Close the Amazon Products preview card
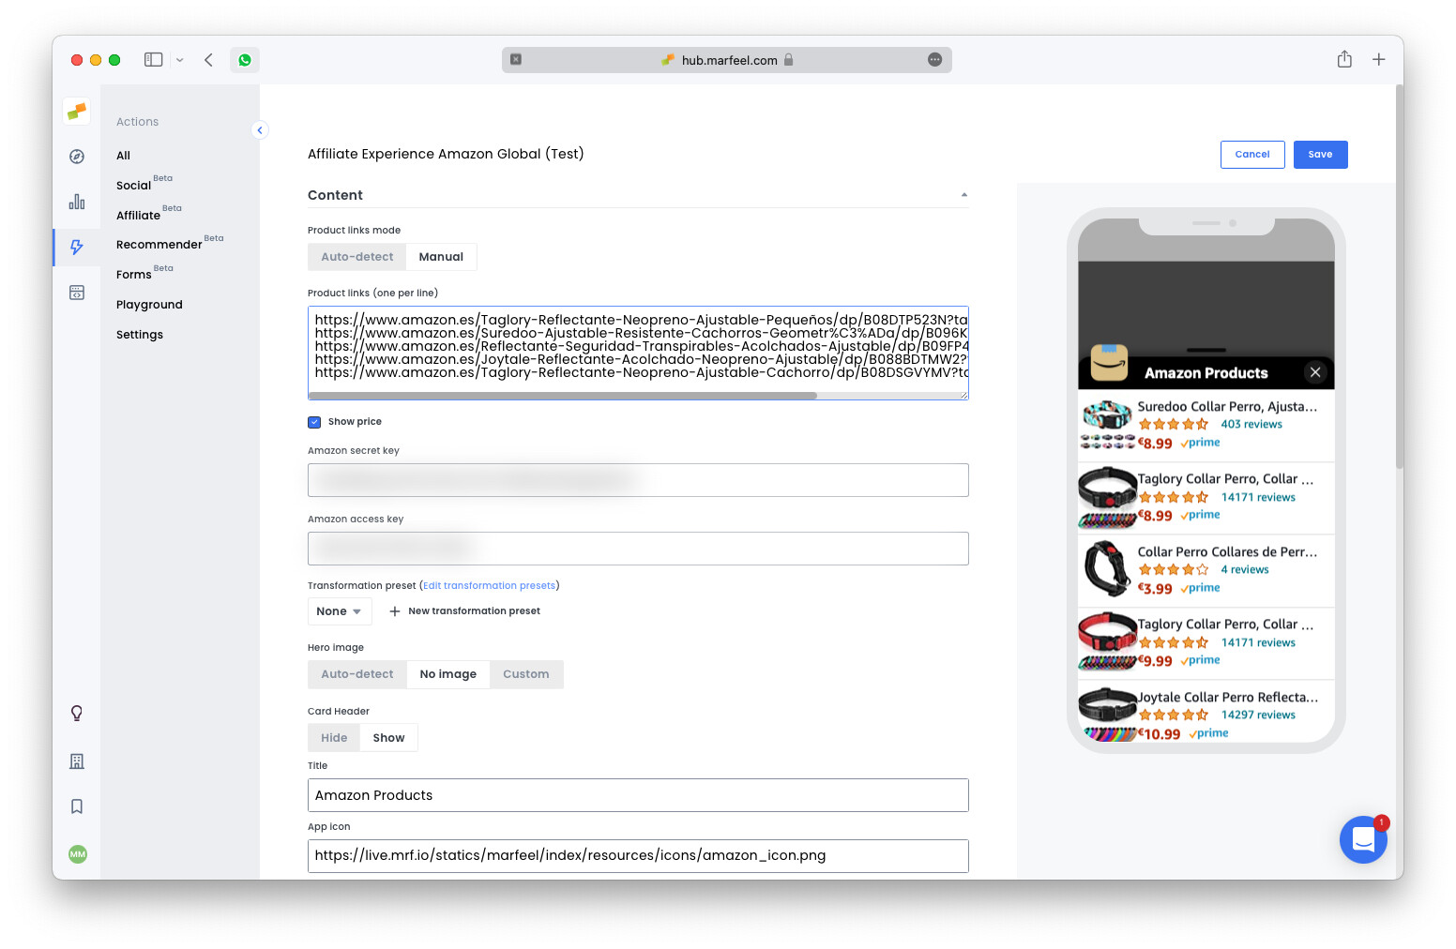This screenshot has width=1456, height=949. (1315, 371)
